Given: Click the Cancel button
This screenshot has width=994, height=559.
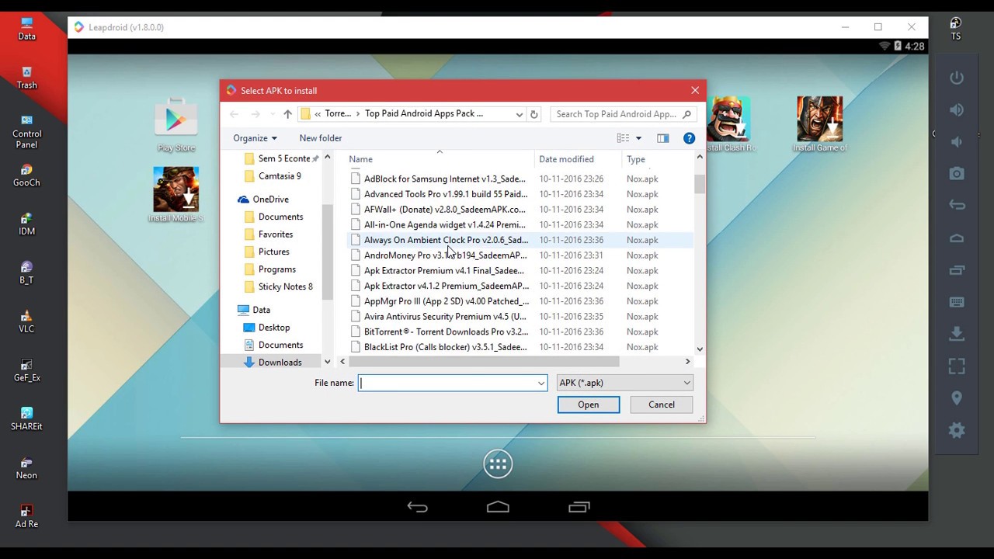Looking at the screenshot, I should pyautogui.click(x=661, y=404).
